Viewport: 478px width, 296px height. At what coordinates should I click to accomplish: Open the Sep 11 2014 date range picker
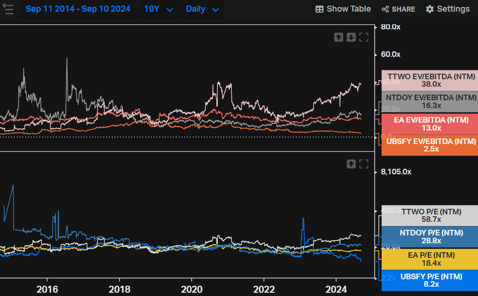click(78, 8)
